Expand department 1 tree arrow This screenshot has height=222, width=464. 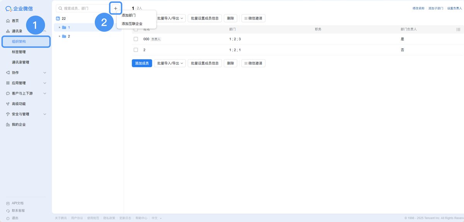coord(60,27)
